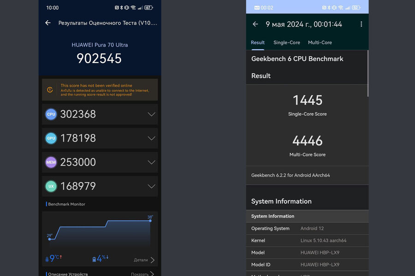415x276 pixels.
Task: Expand the CPU 302368 score row
Action: tap(100, 115)
